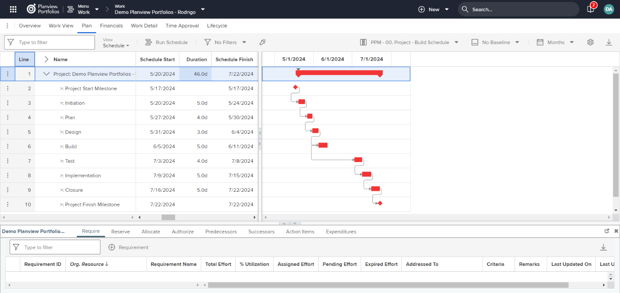This screenshot has width=620, height=293.
Task: Click the search magnifier icon
Action: (465, 9)
